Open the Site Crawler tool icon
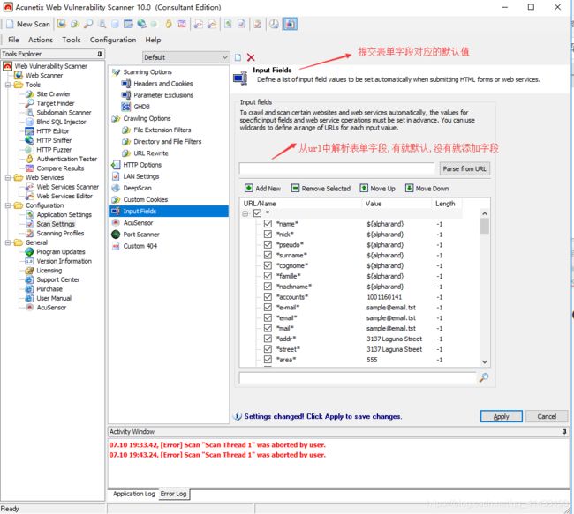 click(30, 94)
